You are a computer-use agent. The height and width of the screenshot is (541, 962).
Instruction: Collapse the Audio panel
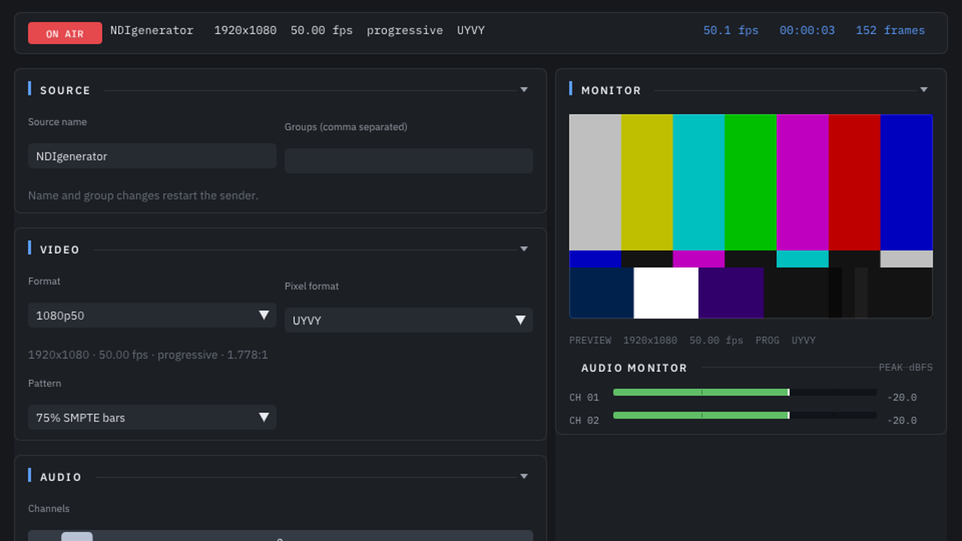tap(524, 476)
